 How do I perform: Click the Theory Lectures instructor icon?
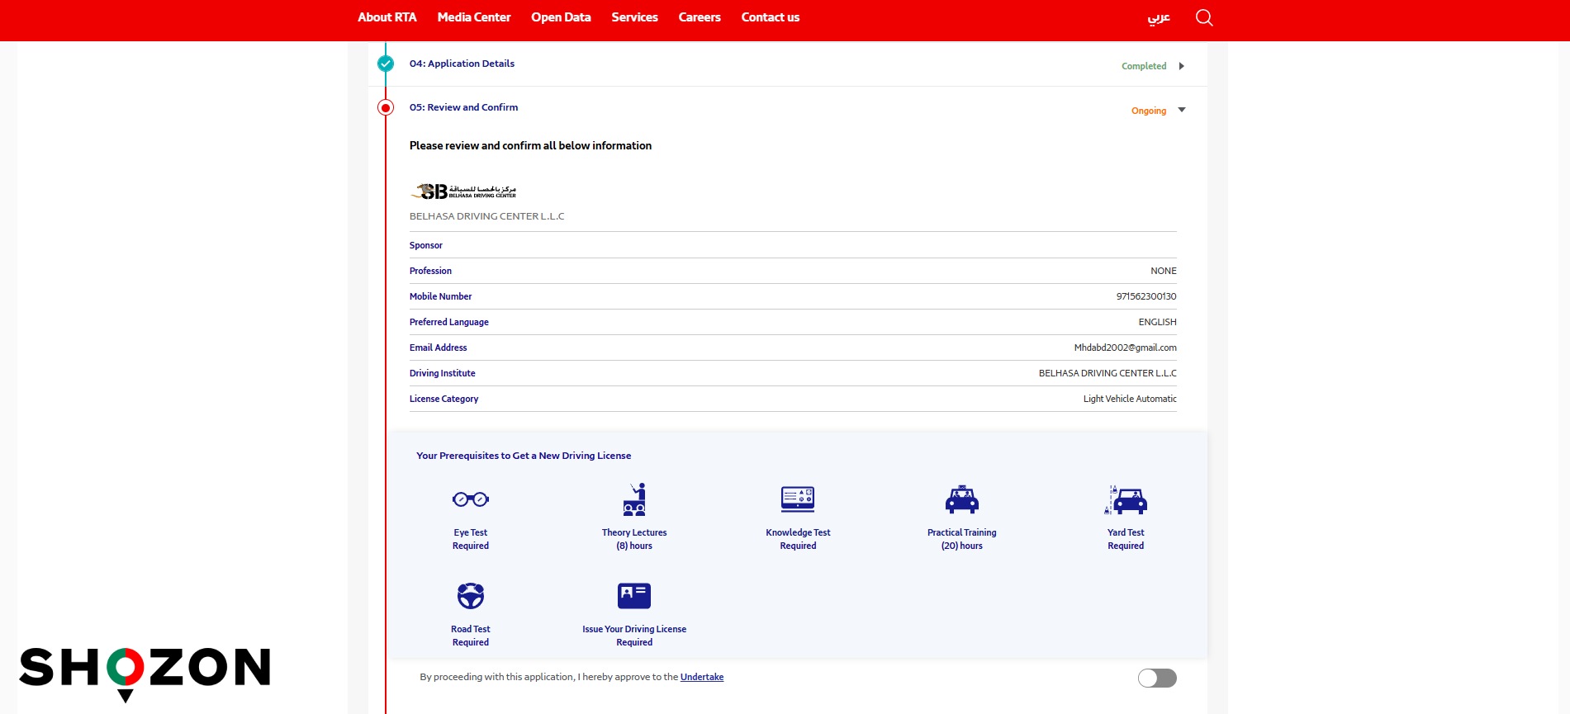pos(634,499)
